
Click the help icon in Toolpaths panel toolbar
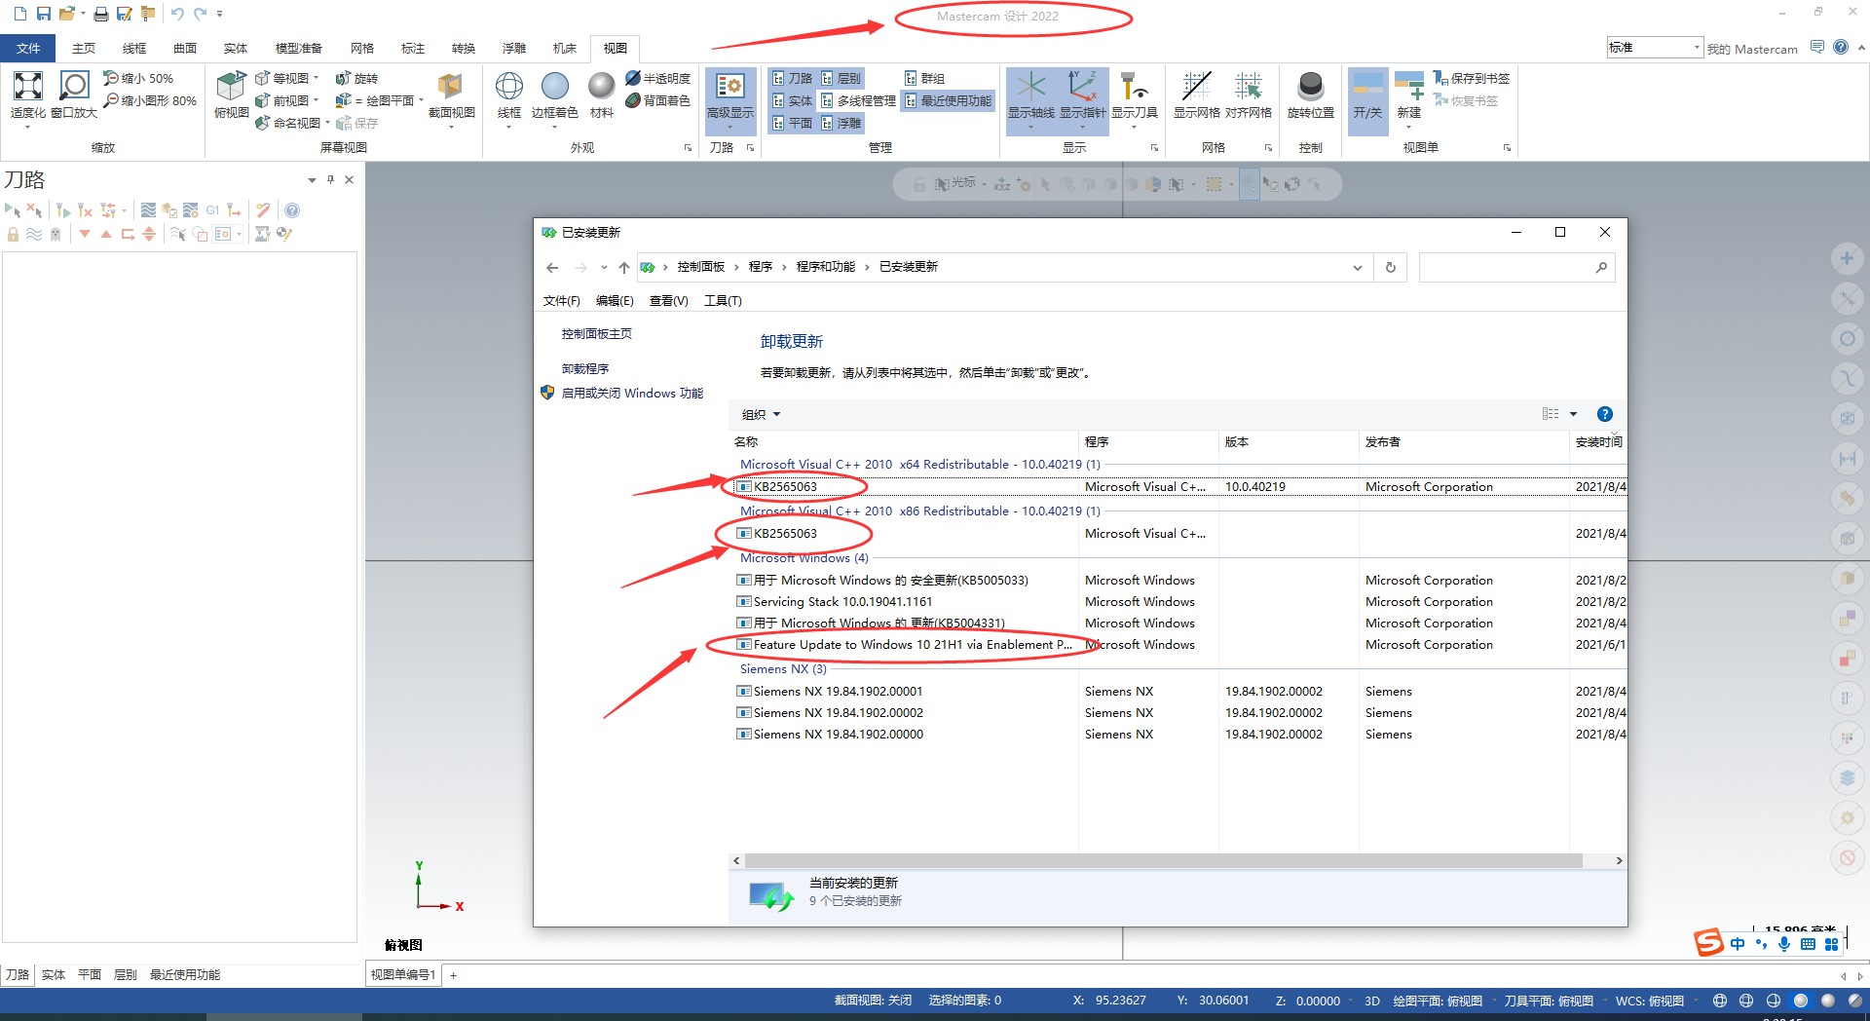click(291, 210)
